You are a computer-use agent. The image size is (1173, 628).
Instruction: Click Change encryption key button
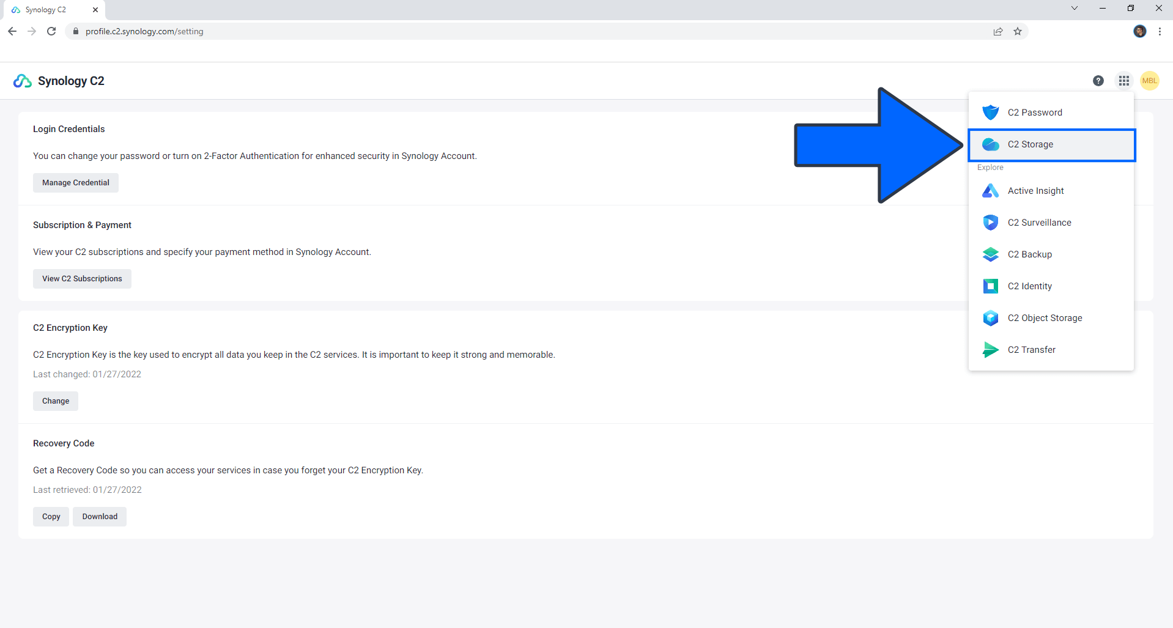56,401
